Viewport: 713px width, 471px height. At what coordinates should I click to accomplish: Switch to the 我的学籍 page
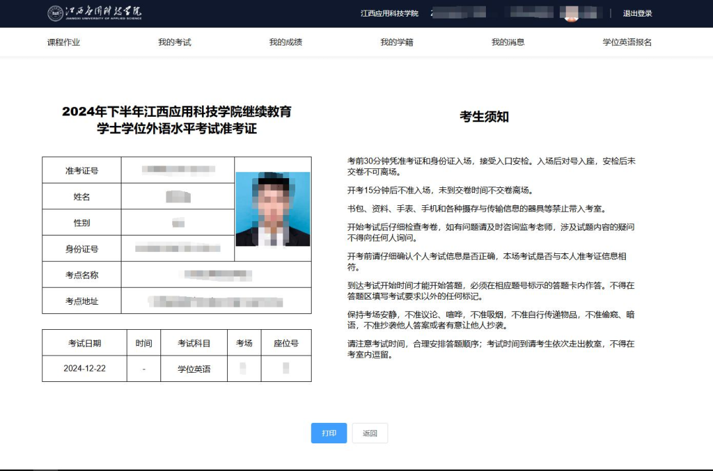coord(396,42)
